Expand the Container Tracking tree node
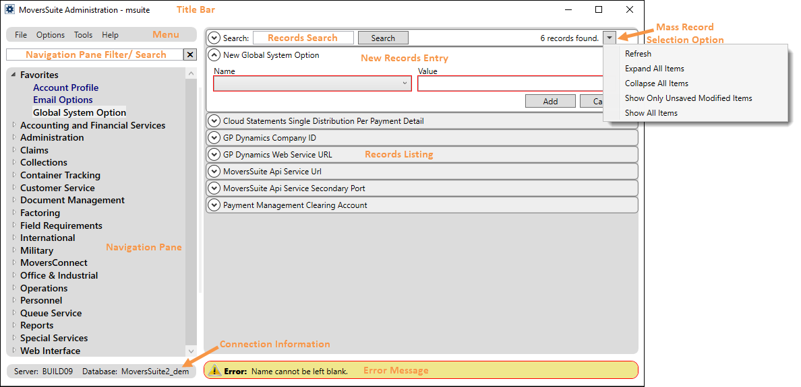The image size is (801, 387). (14, 175)
